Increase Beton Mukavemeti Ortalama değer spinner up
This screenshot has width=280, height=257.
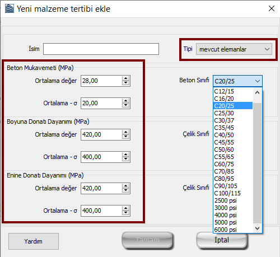[x=125, y=78]
